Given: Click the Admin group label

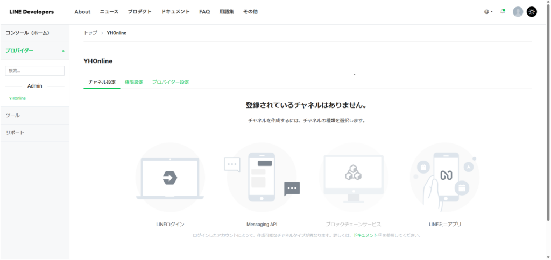Looking at the screenshot, I should tap(35, 86).
